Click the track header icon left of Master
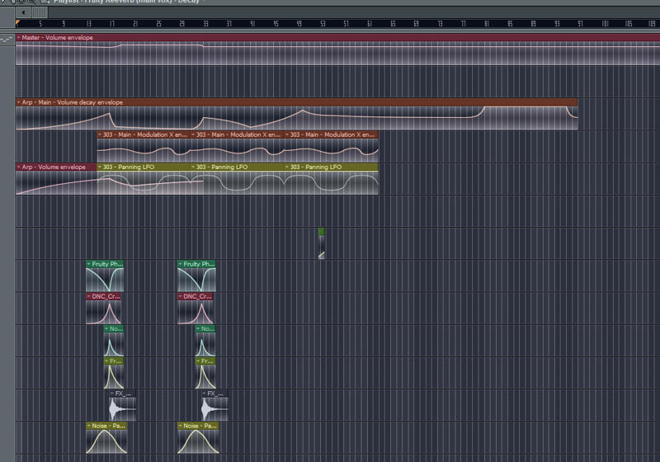 click(7, 39)
